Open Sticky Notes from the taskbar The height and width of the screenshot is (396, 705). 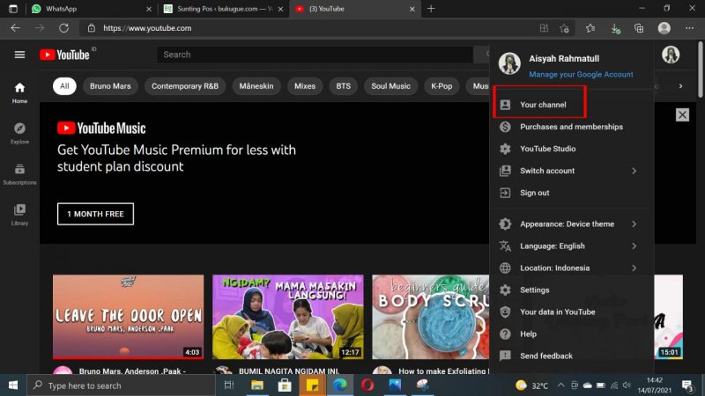pyautogui.click(x=313, y=385)
